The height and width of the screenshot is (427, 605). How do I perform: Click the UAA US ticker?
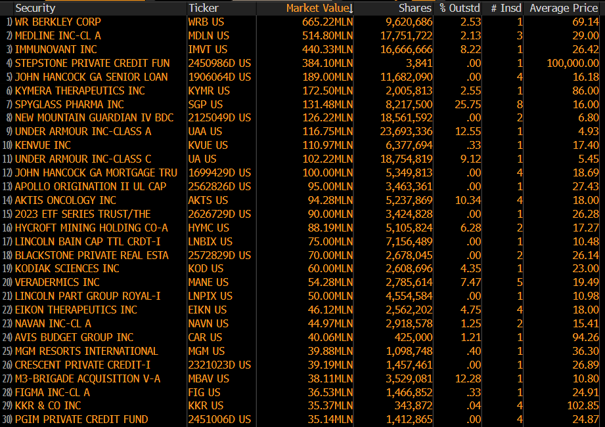pos(205,131)
